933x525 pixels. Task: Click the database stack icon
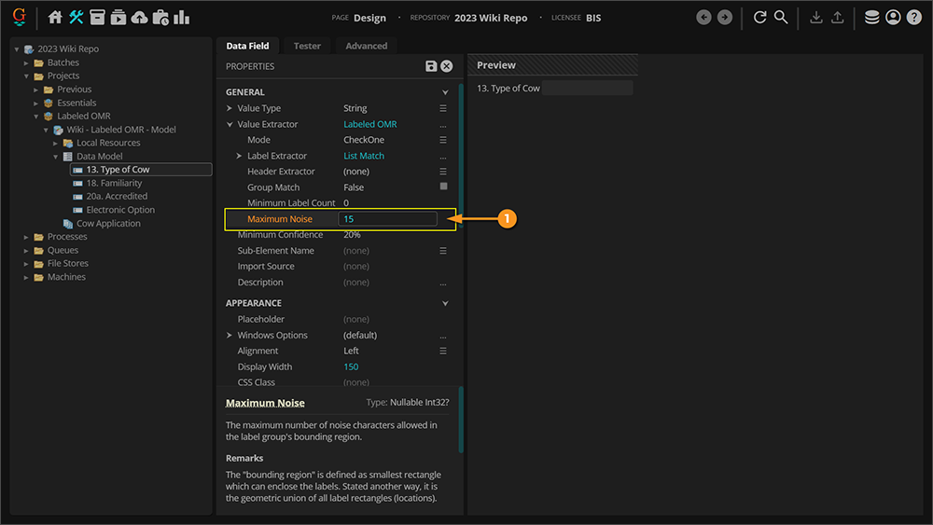[x=871, y=17]
